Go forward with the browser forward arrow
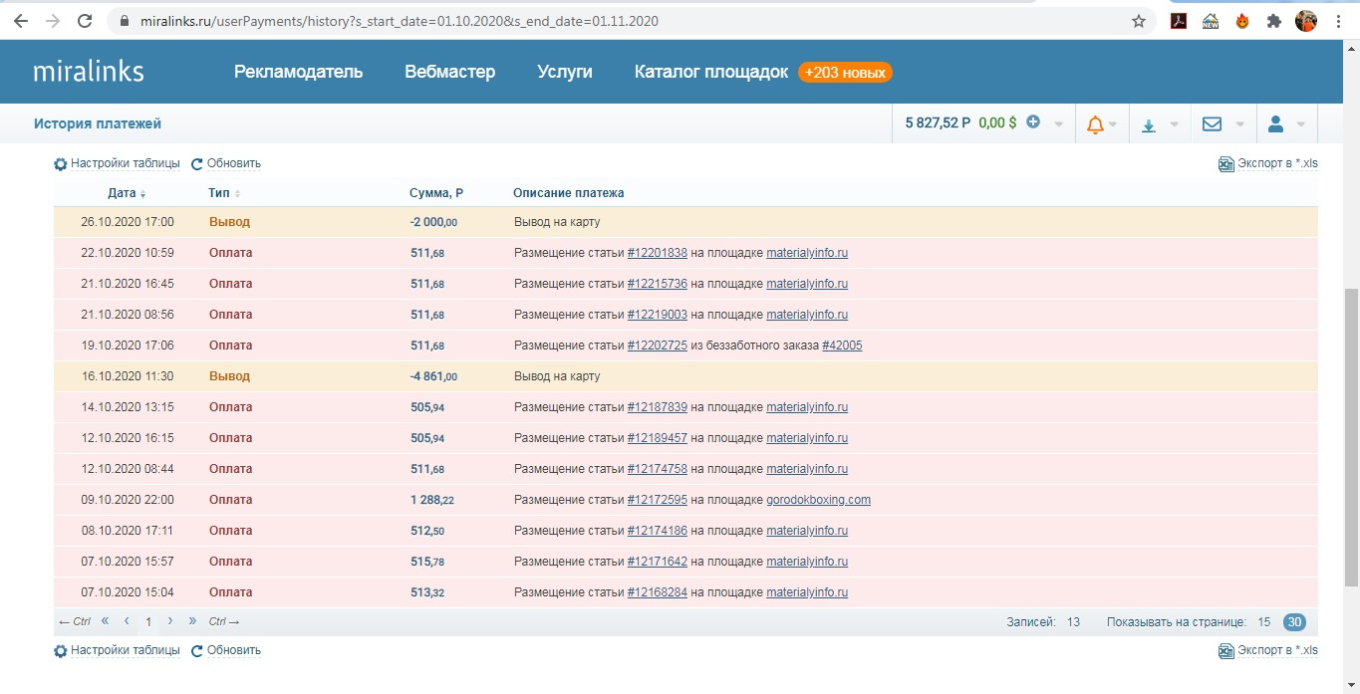 point(53,21)
